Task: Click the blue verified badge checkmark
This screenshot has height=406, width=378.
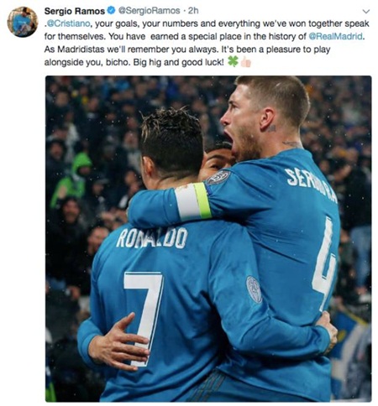Action: [112, 11]
